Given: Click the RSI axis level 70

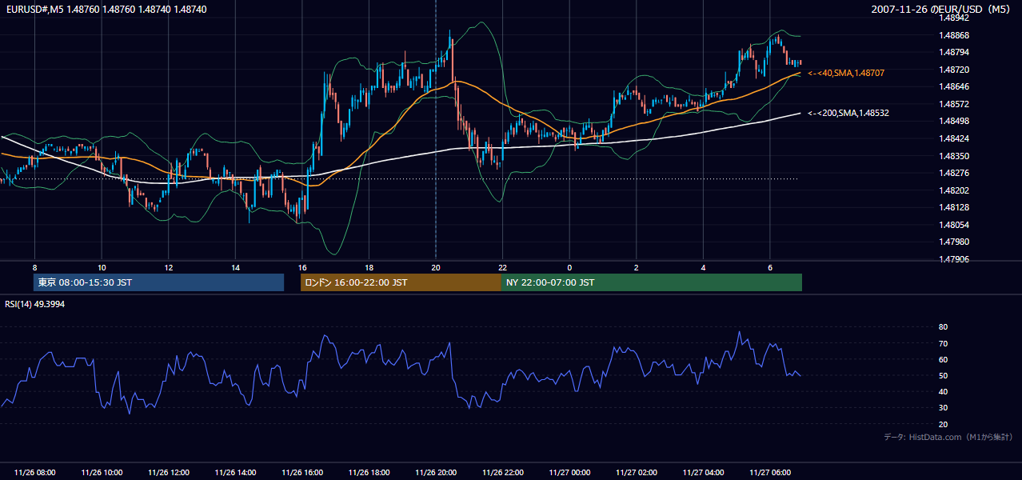Looking at the screenshot, I should pyautogui.click(x=944, y=343).
